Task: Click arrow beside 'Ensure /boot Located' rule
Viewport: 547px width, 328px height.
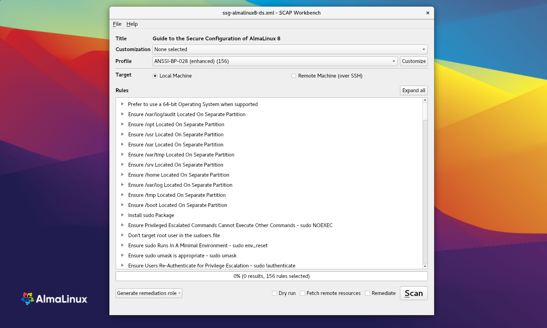Action: (x=122, y=205)
